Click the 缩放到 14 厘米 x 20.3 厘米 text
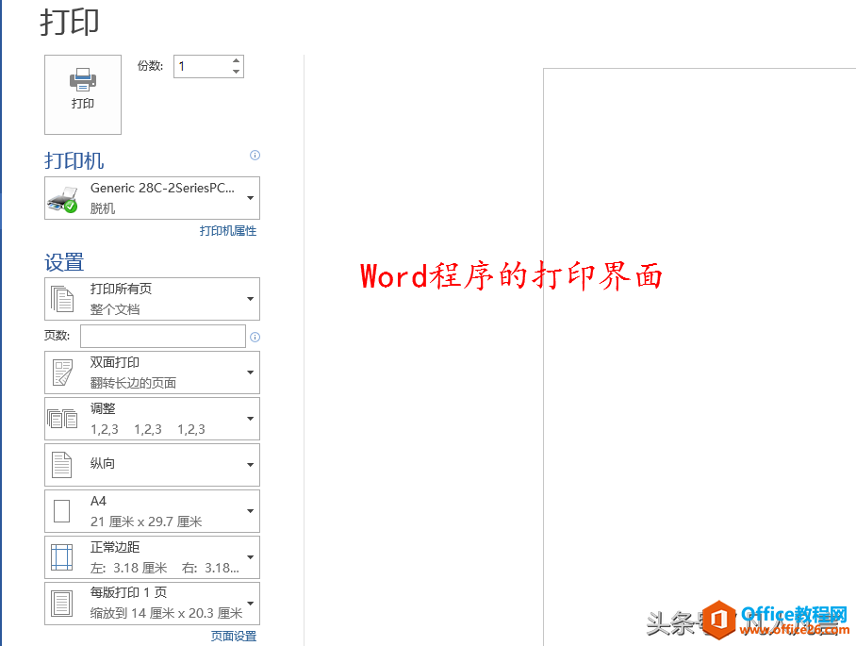 (167, 614)
